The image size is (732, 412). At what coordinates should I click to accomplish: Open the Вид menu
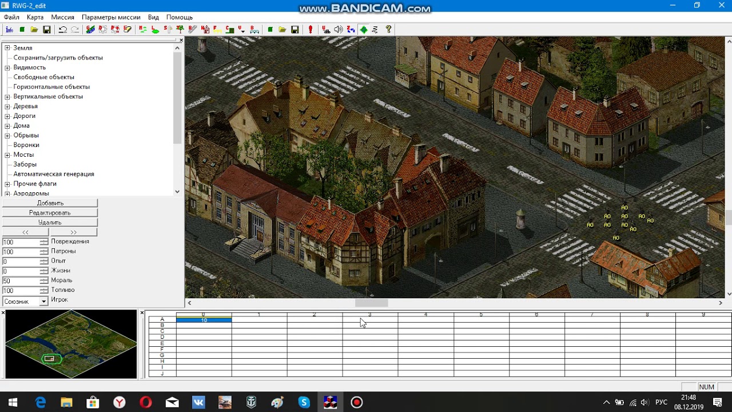[x=153, y=17]
